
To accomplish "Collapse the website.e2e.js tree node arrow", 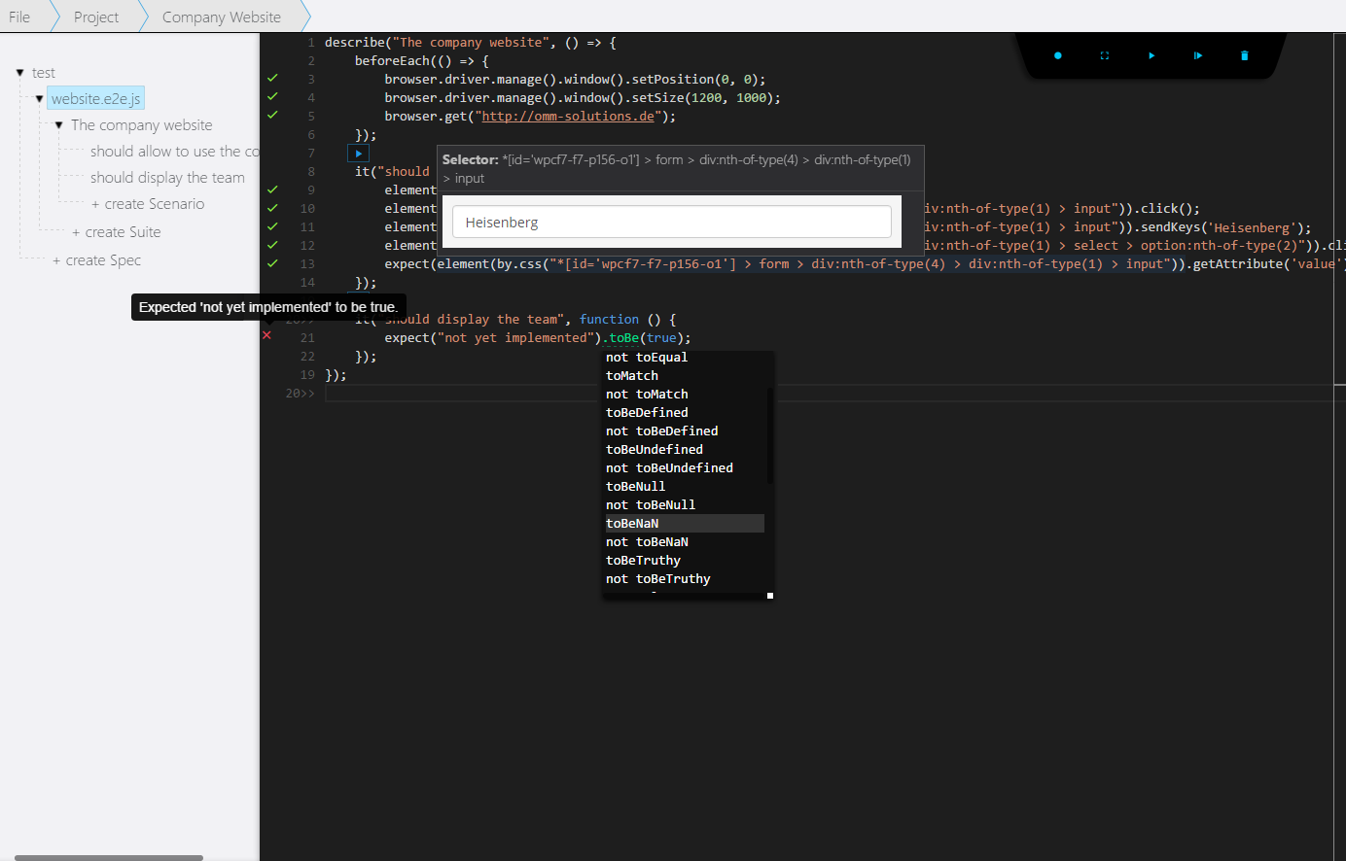I will pyautogui.click(x=39, y=99).
